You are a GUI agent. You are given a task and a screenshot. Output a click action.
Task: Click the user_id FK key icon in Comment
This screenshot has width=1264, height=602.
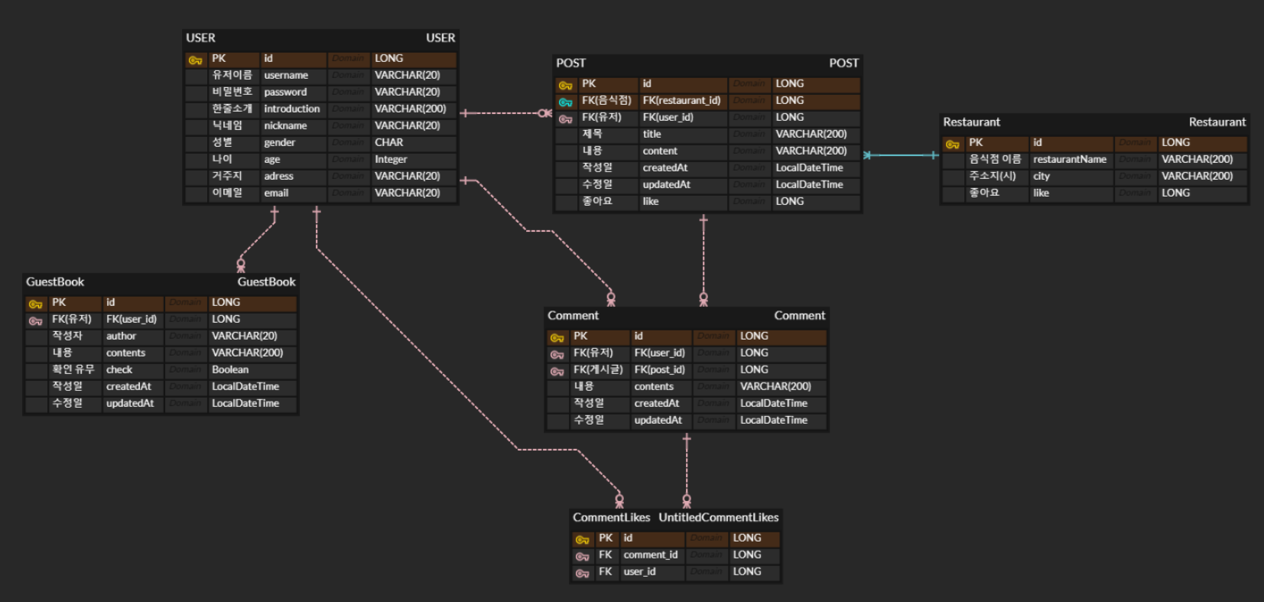[x=557, y=354]
